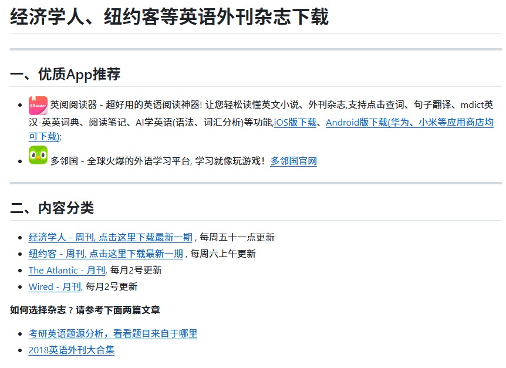This screenshot has width=506, height=368.
Task: Open The Atlantic 月刊 link
Action: [67, 270]
